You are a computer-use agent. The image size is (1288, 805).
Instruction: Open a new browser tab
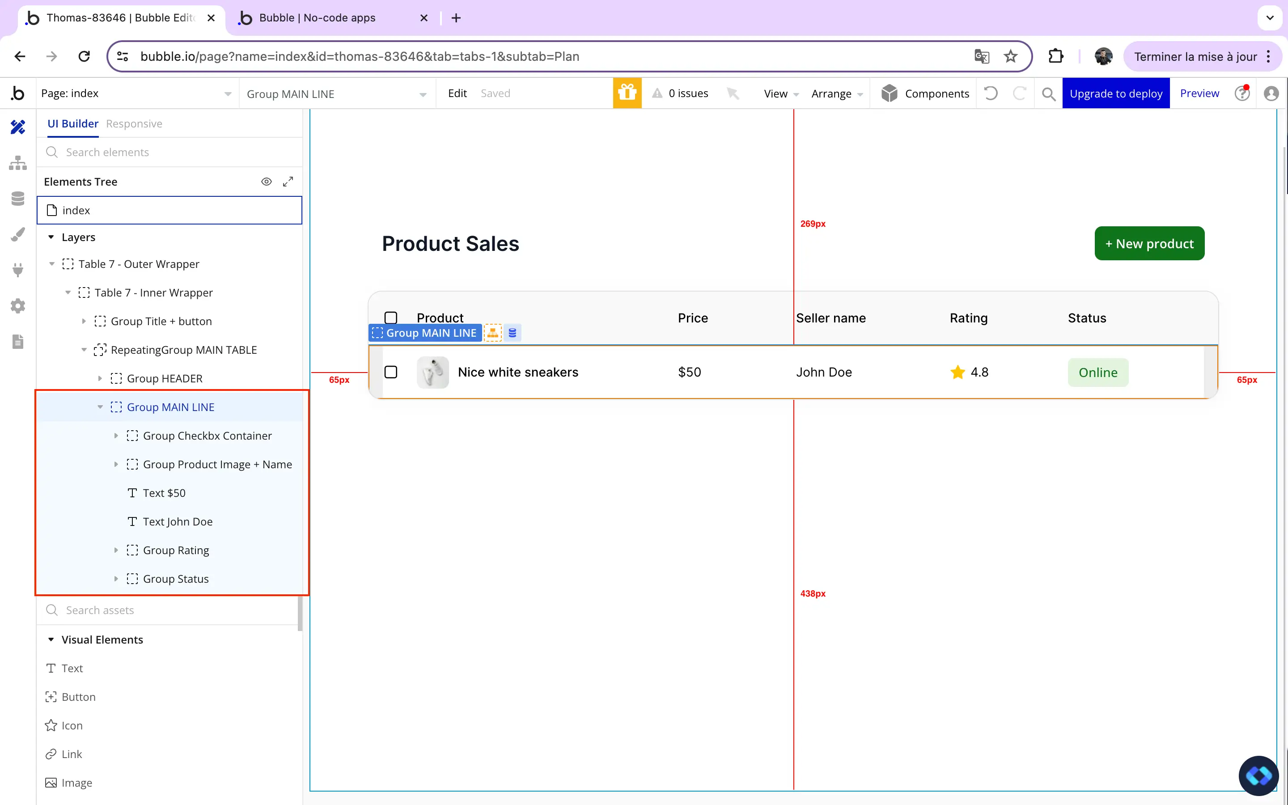click(x=456, y=17)
